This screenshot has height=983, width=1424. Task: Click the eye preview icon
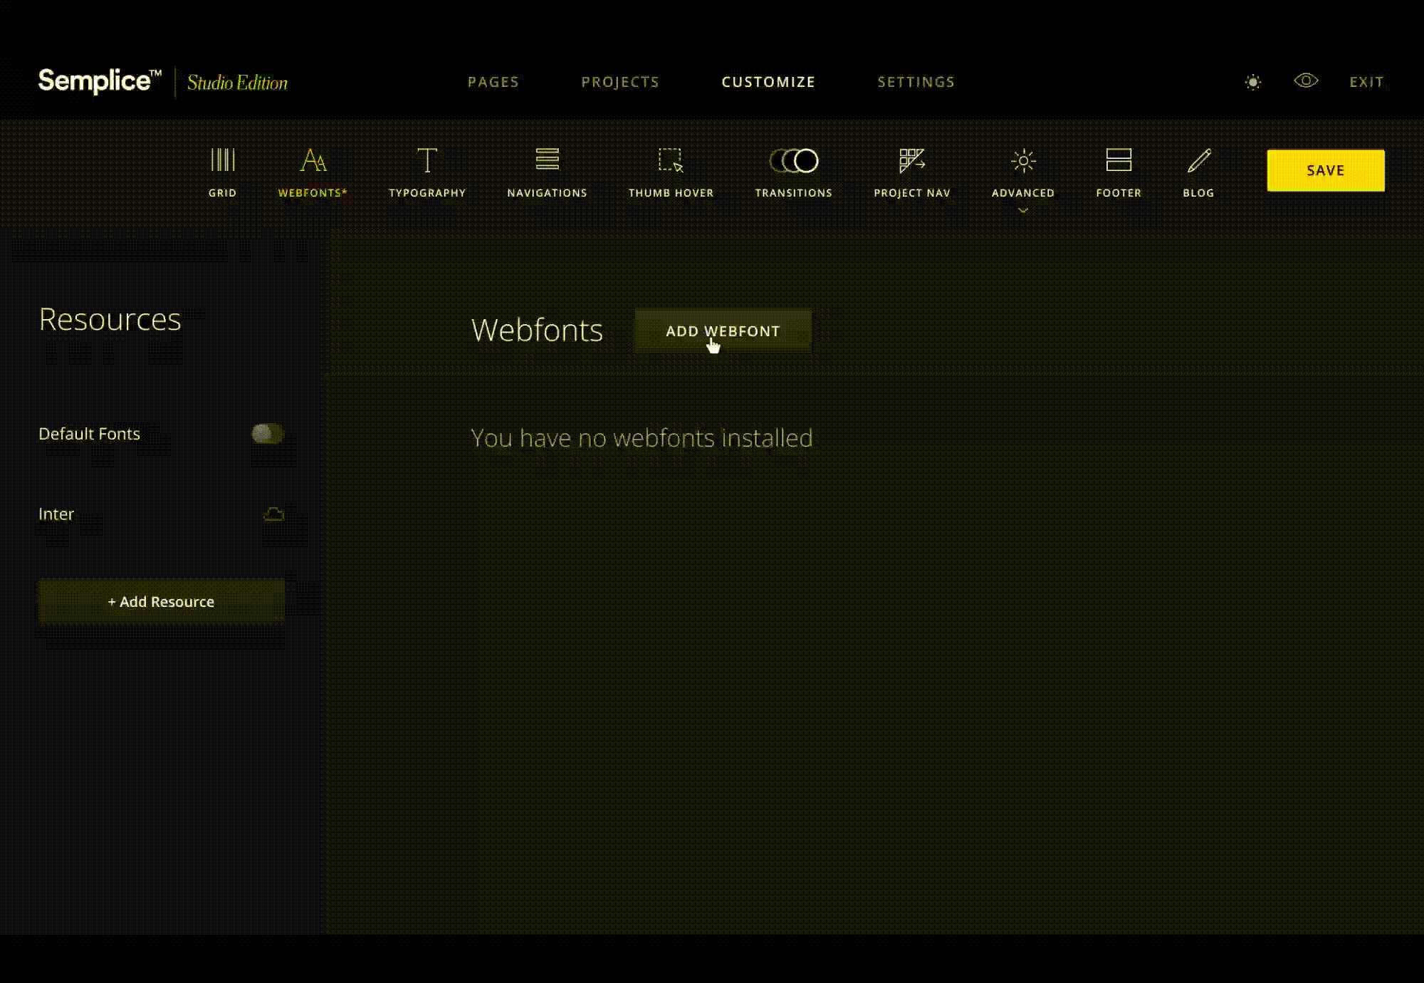pyautogui.click(x=1305, y=81)
